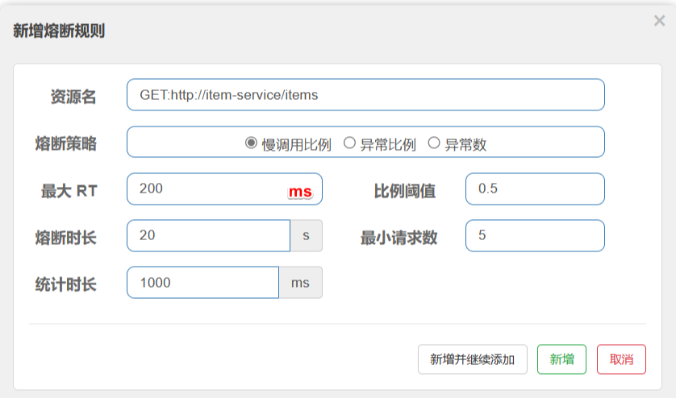Click the 比例阈值 label text

[x=404, y=191]
